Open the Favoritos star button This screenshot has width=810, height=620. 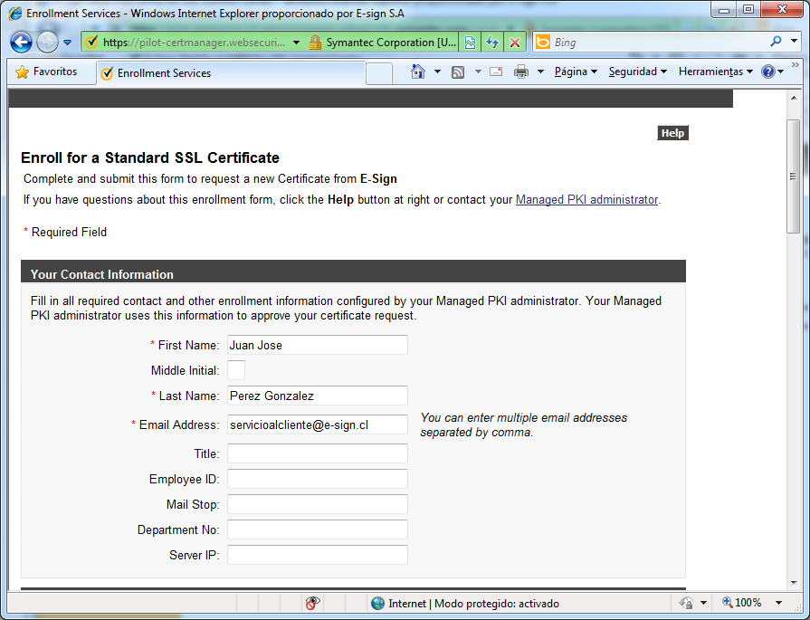pos(47,72)
